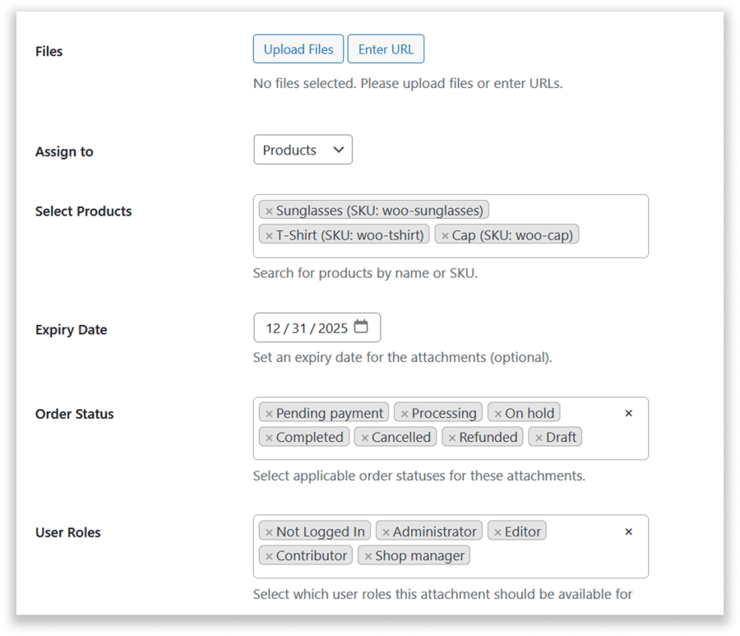Remove the On hold status tag
The height and width of the screenshot is (636, 740).
pyautogui.click(x=497, y=414)
